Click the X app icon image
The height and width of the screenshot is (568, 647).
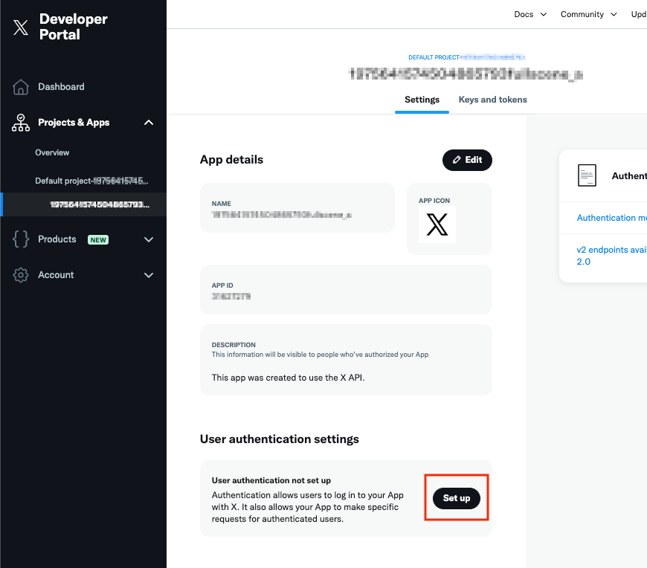point(437,225)
